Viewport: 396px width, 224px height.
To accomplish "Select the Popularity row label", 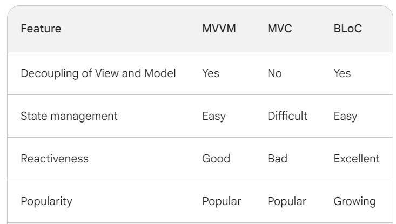I will pos(46,201).
